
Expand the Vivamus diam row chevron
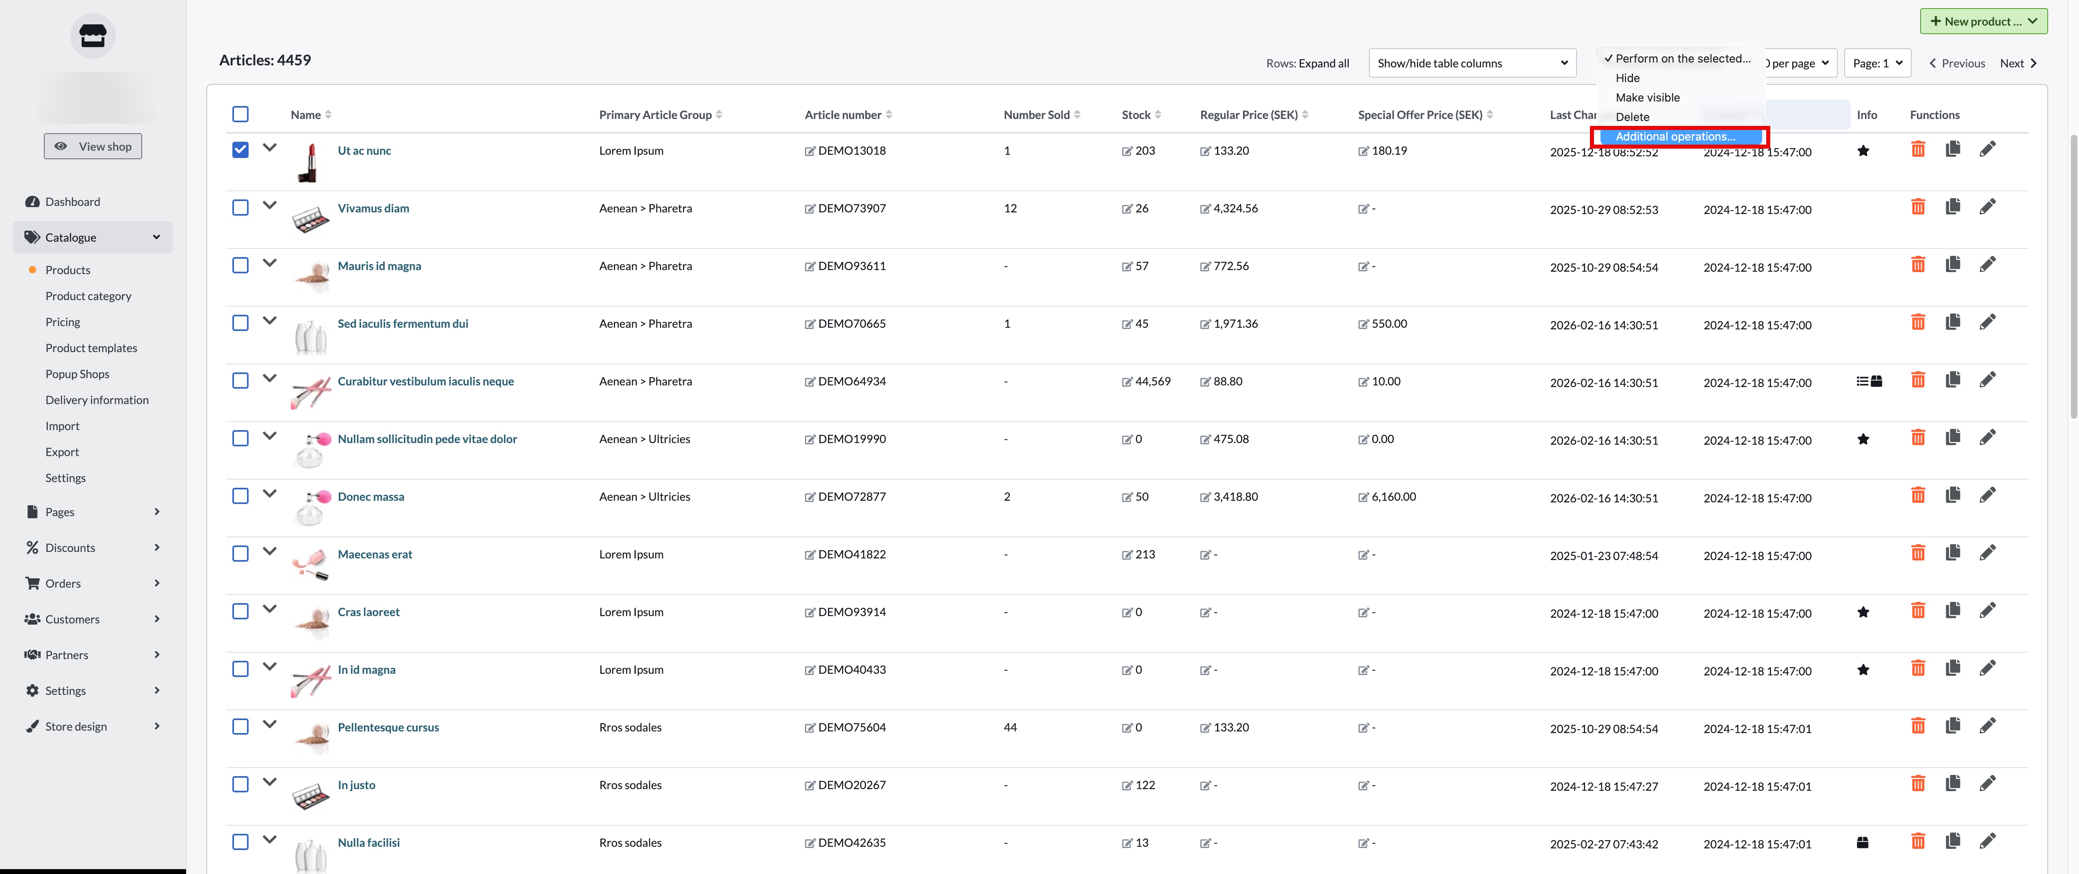(x=270, y=206)
